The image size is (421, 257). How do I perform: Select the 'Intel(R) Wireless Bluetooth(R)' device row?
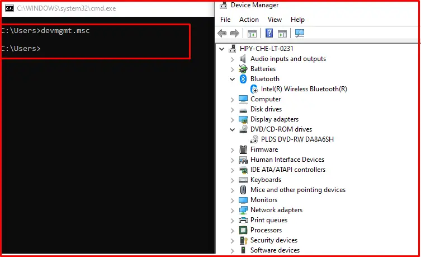[x=304, y=89]
